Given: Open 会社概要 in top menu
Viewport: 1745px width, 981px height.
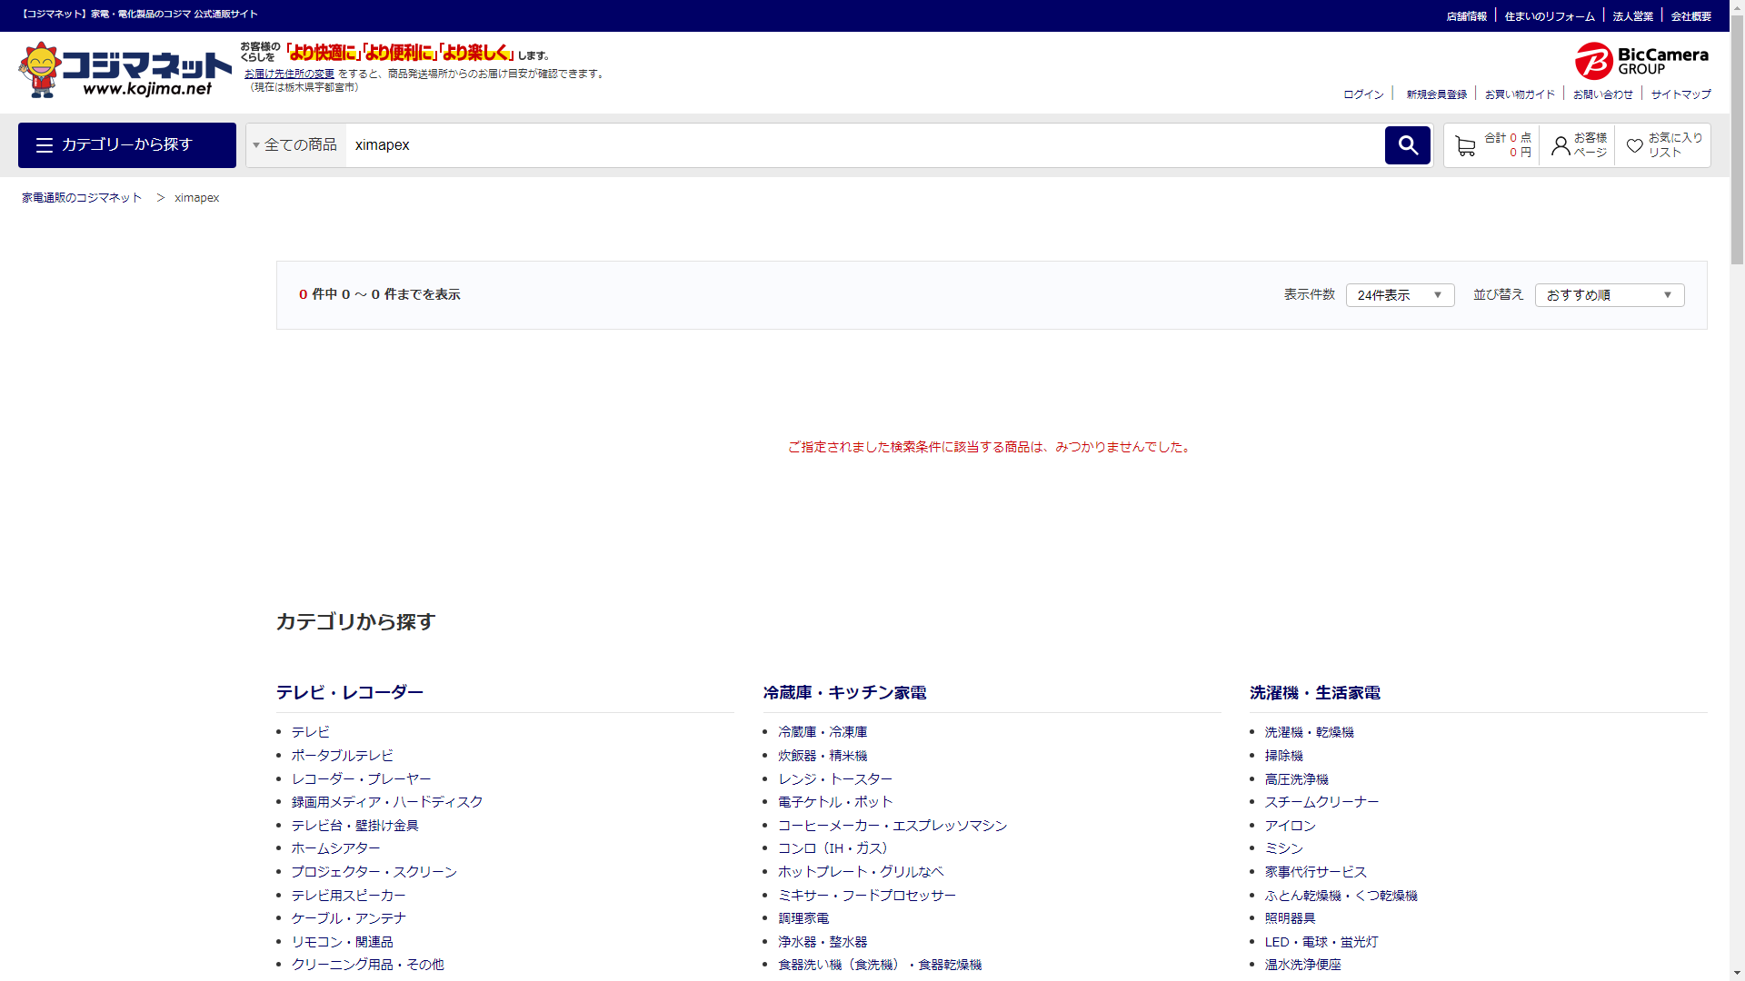Looking at the screenshot, I should pyautogui.click(x=1690, y=16).
